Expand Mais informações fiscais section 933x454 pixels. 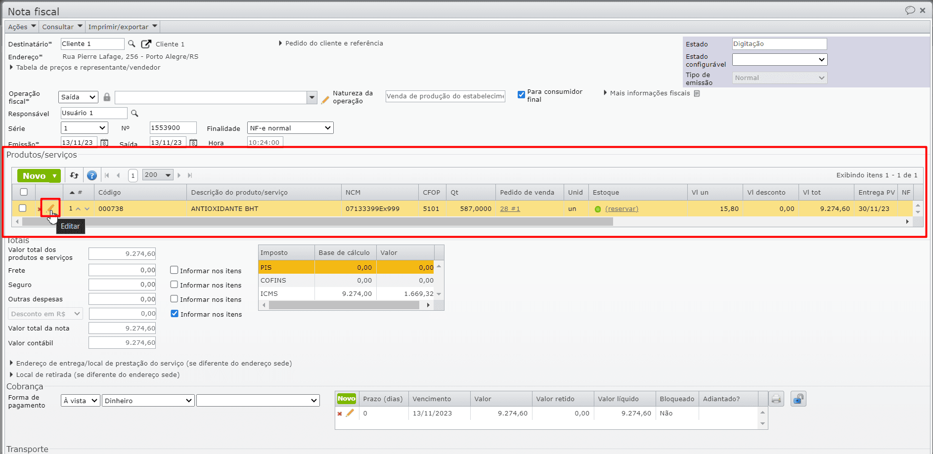click(646, 93)
